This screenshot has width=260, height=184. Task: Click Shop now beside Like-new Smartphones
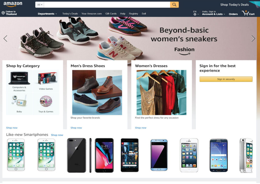57,135
